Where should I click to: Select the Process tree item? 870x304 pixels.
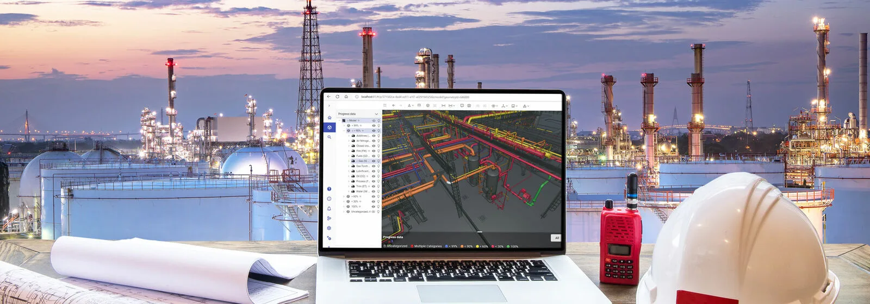click(x=362, y=181)
